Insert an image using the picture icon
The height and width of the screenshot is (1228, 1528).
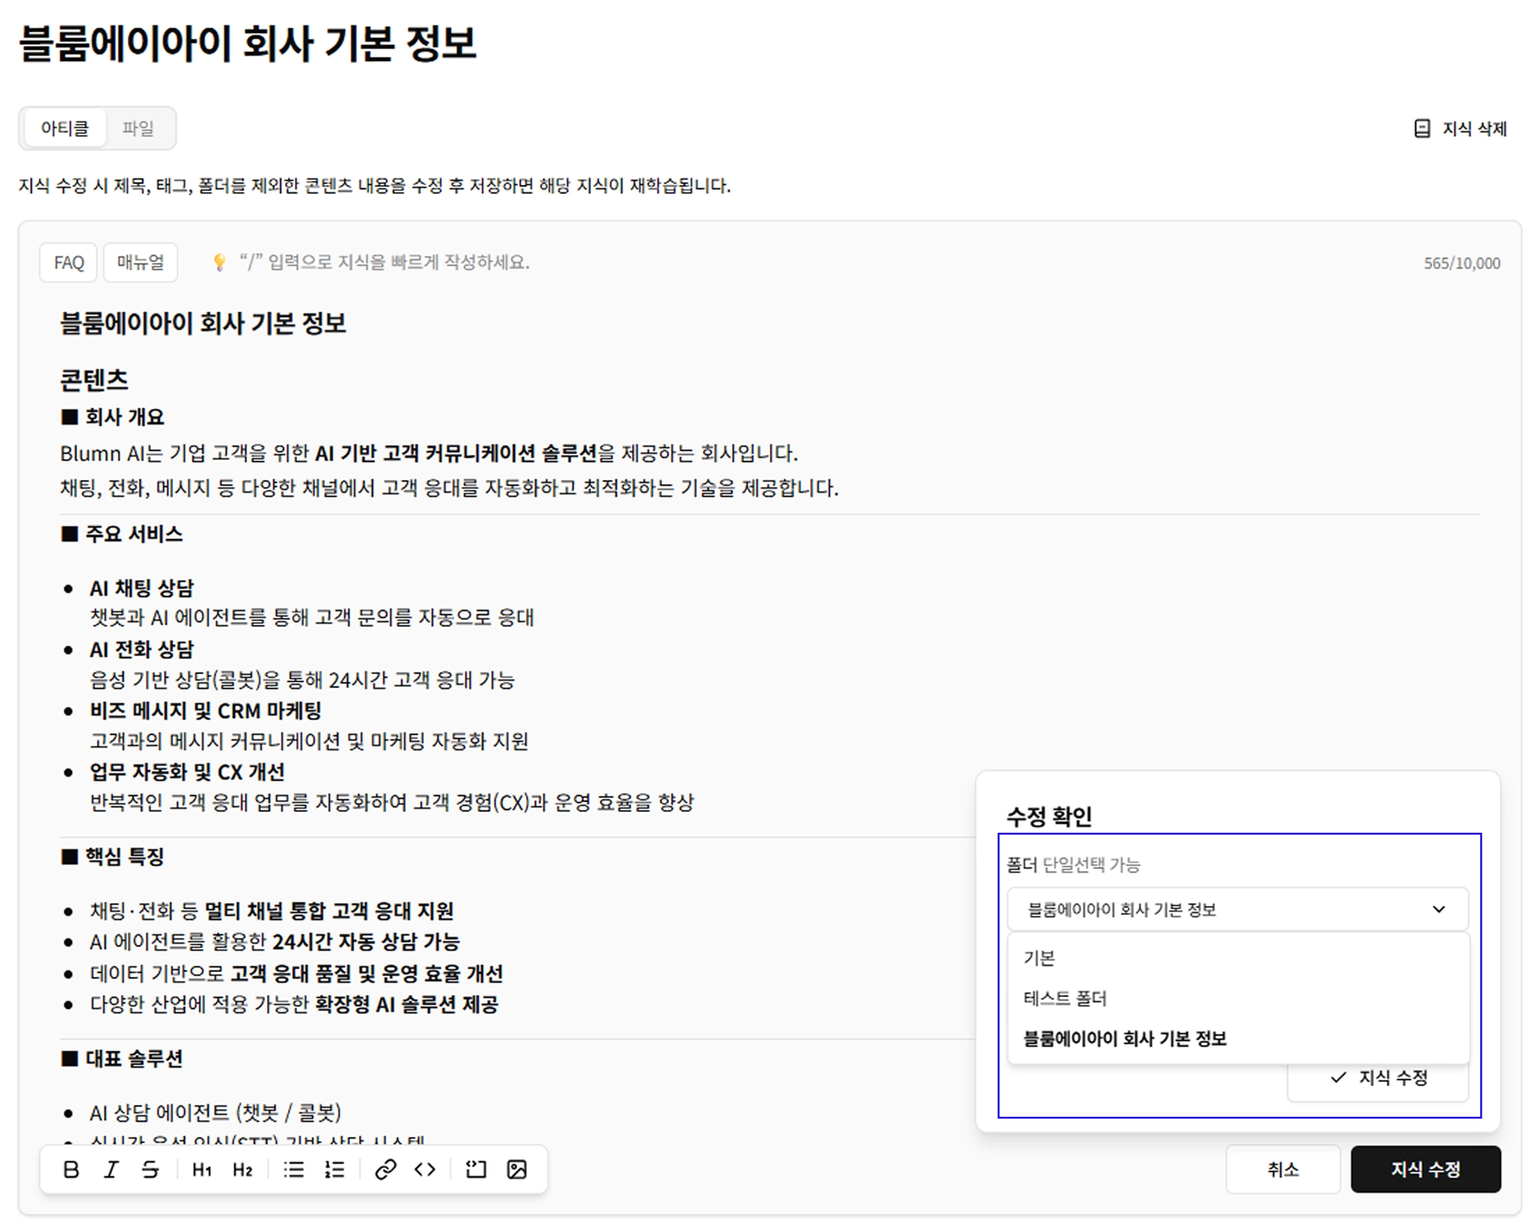517,1169
